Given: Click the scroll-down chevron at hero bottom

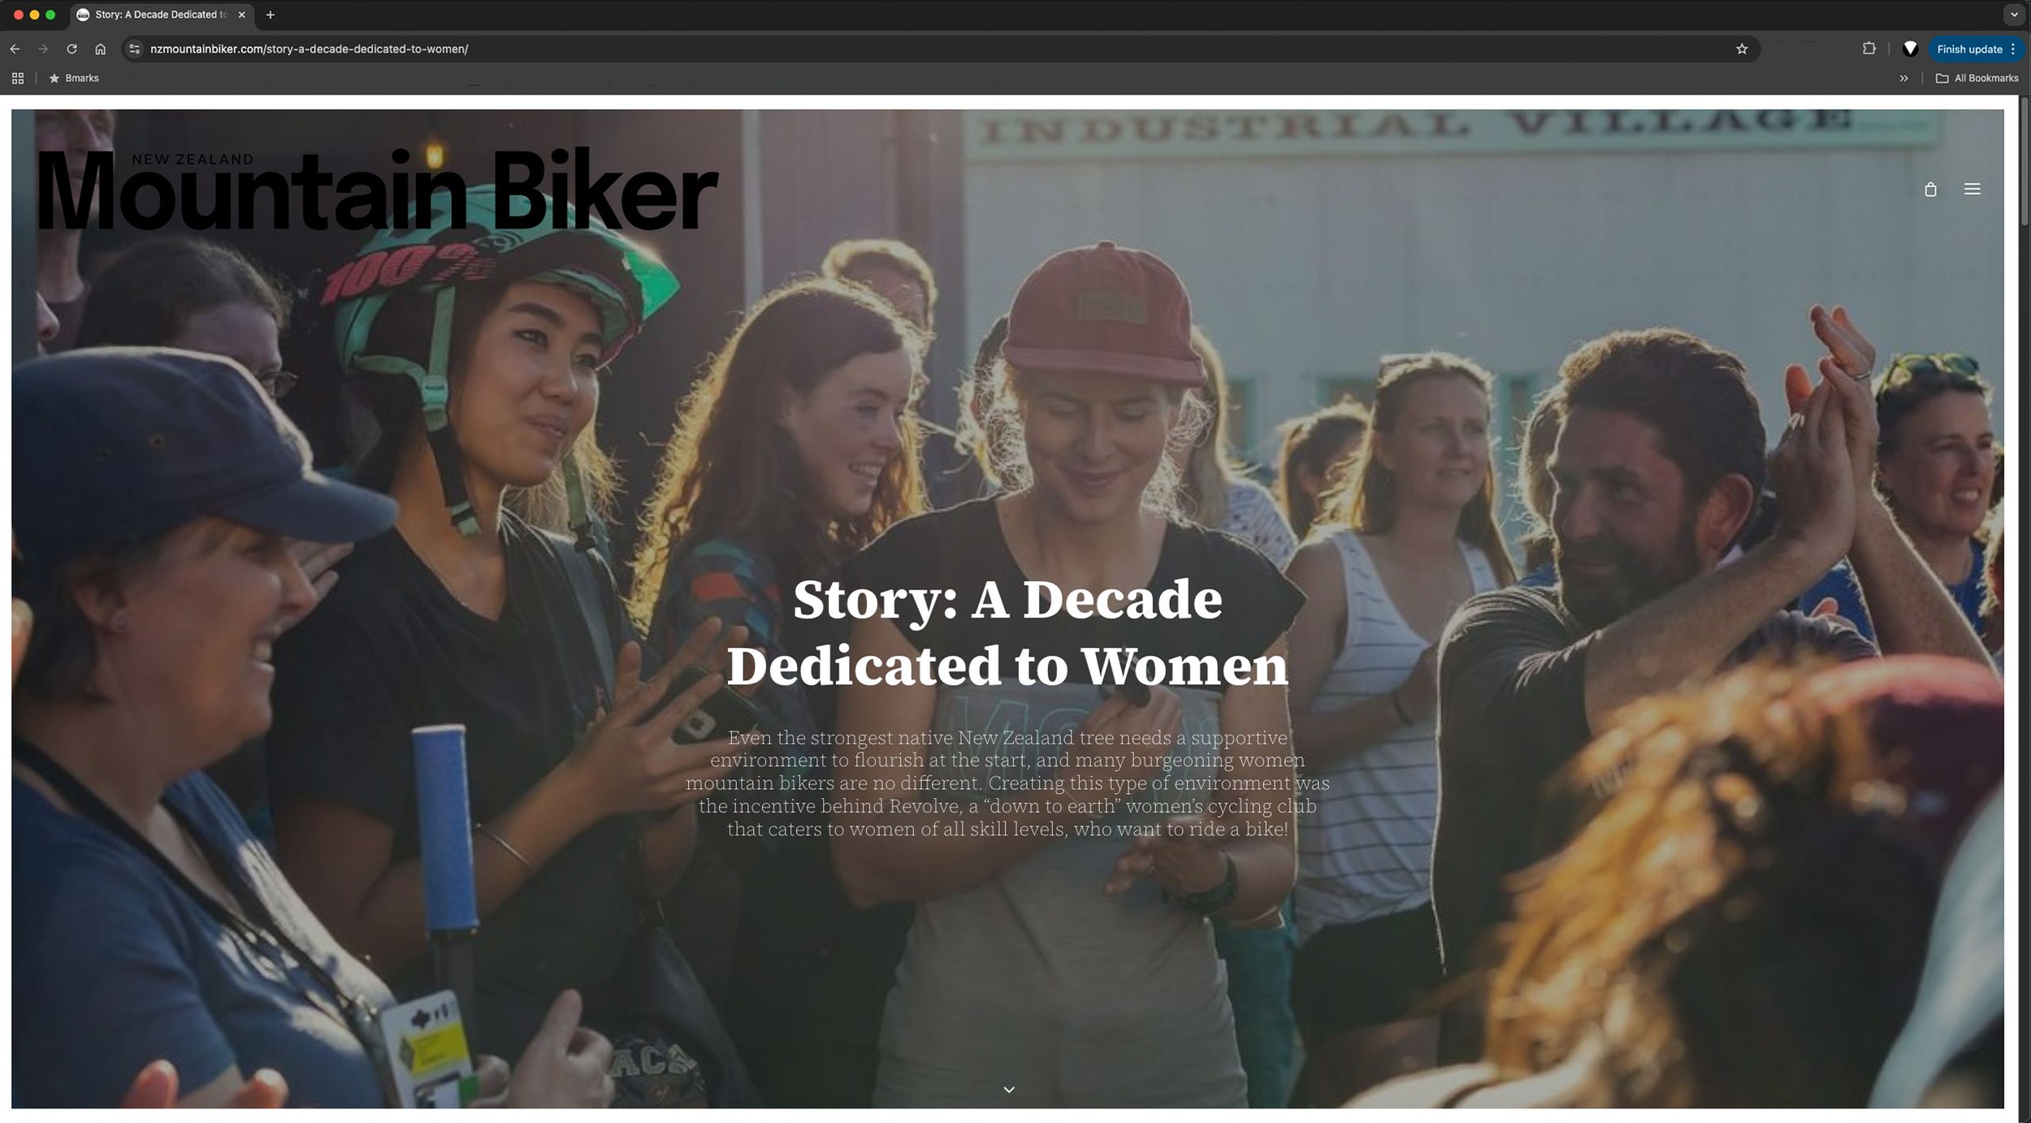Looking at the screenshot, I should click(1009, 1090).
